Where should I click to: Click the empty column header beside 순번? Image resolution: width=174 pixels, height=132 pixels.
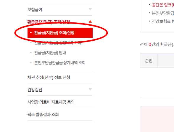pyautogui.click(x=166, y=61)
